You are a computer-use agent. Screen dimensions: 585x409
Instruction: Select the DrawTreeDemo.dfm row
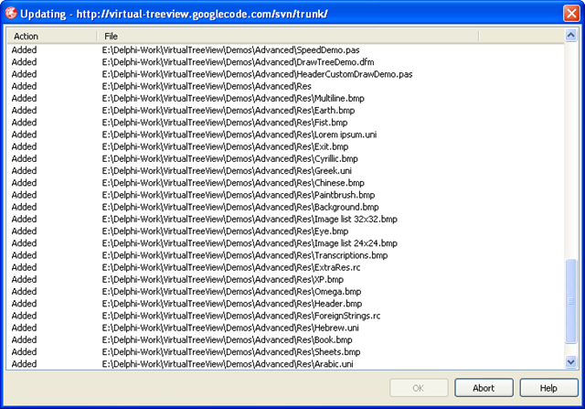[285, 62]
